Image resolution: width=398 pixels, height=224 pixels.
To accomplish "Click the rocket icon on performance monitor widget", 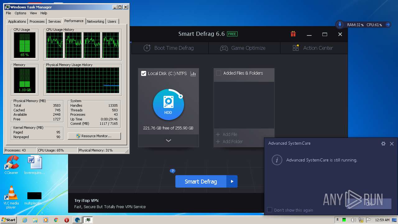I will coord(340,25).
